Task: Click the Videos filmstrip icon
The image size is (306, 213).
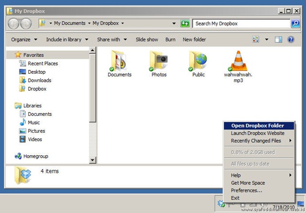Action: click(x=22, y=139)
